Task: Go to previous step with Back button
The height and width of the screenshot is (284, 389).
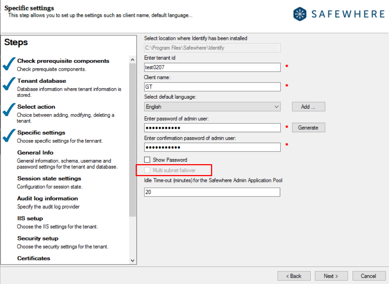Action: pyautogui.click(x=294, y=276)
